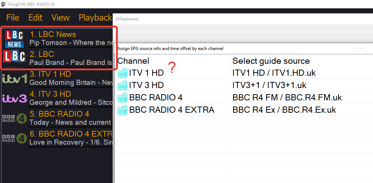Click the Select guide source column header

(271, 61)
